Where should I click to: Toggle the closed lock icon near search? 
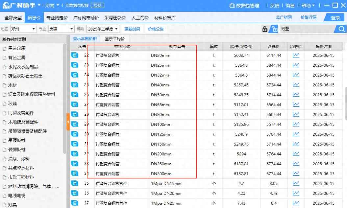[265, 29]
